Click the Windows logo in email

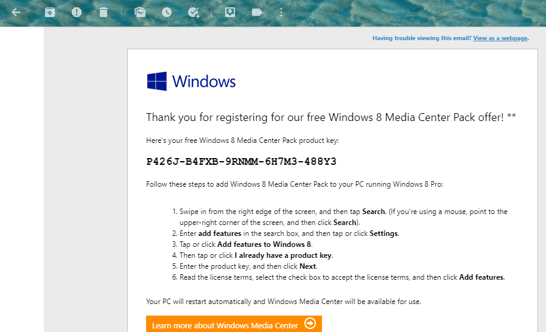(191, 81)
